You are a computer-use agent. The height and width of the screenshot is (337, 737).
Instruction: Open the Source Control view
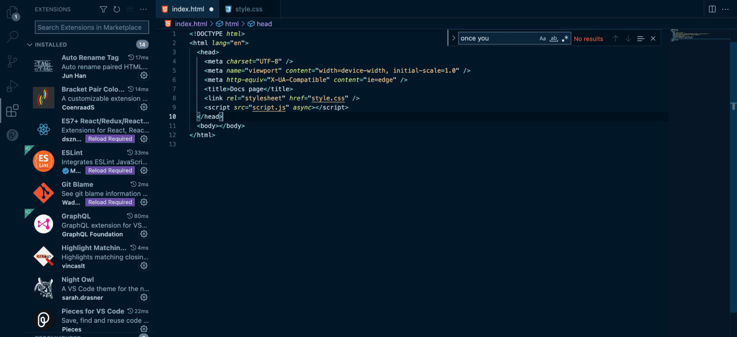click(12, 61)
